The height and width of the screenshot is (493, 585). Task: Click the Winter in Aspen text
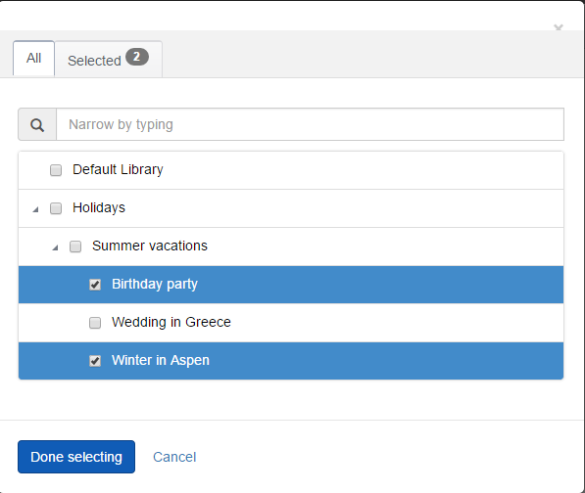pyautogui.click(x=161, y=360)
